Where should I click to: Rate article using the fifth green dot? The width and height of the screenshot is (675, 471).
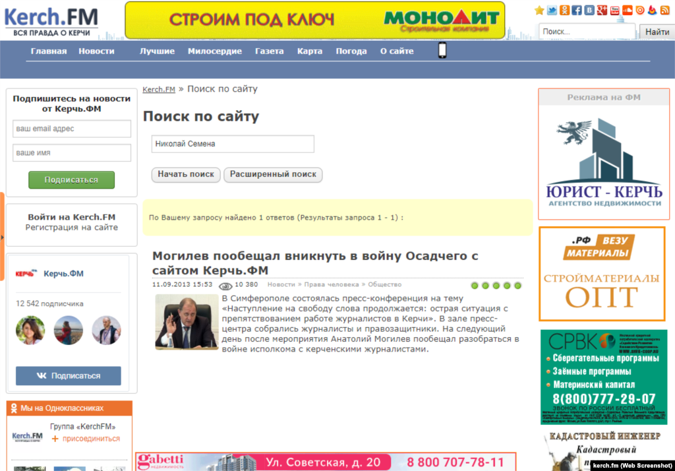click(517, 286)
